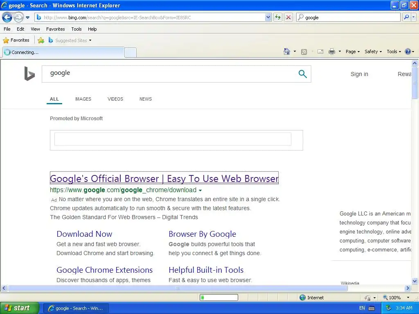Open Google Chrome Extensions link
Screen dimensions: 419x314
click(x=104, y=270)
